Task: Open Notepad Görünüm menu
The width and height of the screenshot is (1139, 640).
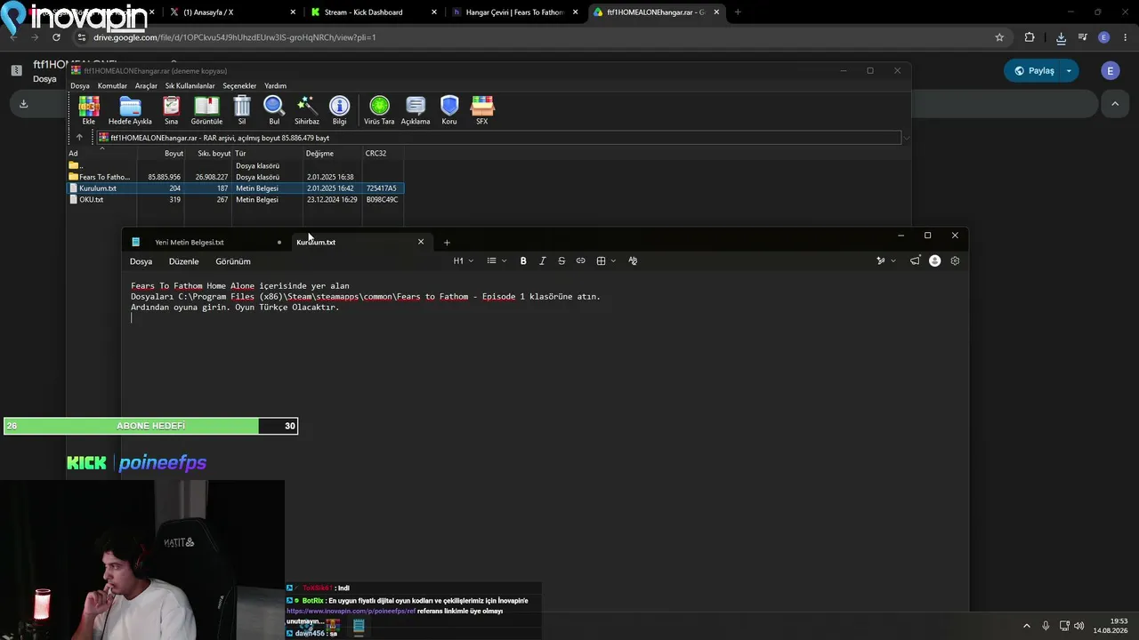Action: tap(233, 261)
